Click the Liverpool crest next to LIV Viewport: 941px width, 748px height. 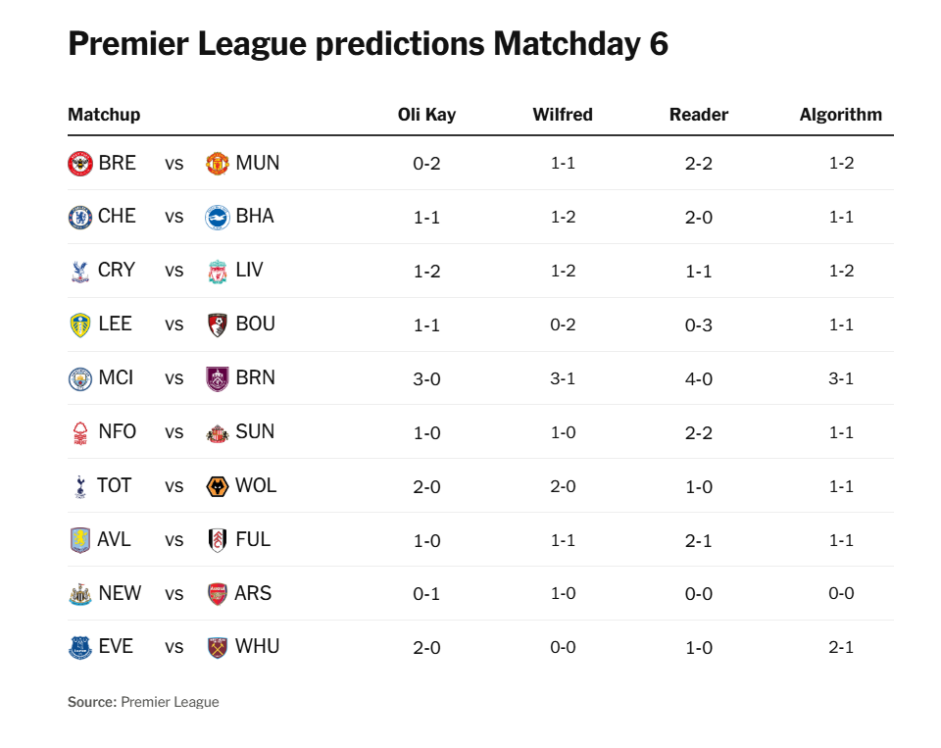pos(218,272)
